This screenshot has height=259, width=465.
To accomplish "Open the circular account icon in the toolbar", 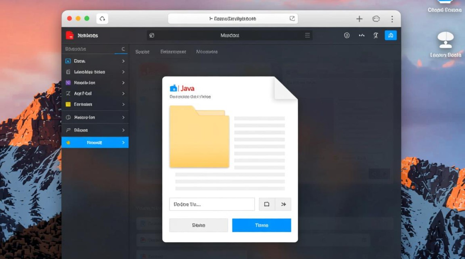I will pyautogui.click(x=347, y=35).
